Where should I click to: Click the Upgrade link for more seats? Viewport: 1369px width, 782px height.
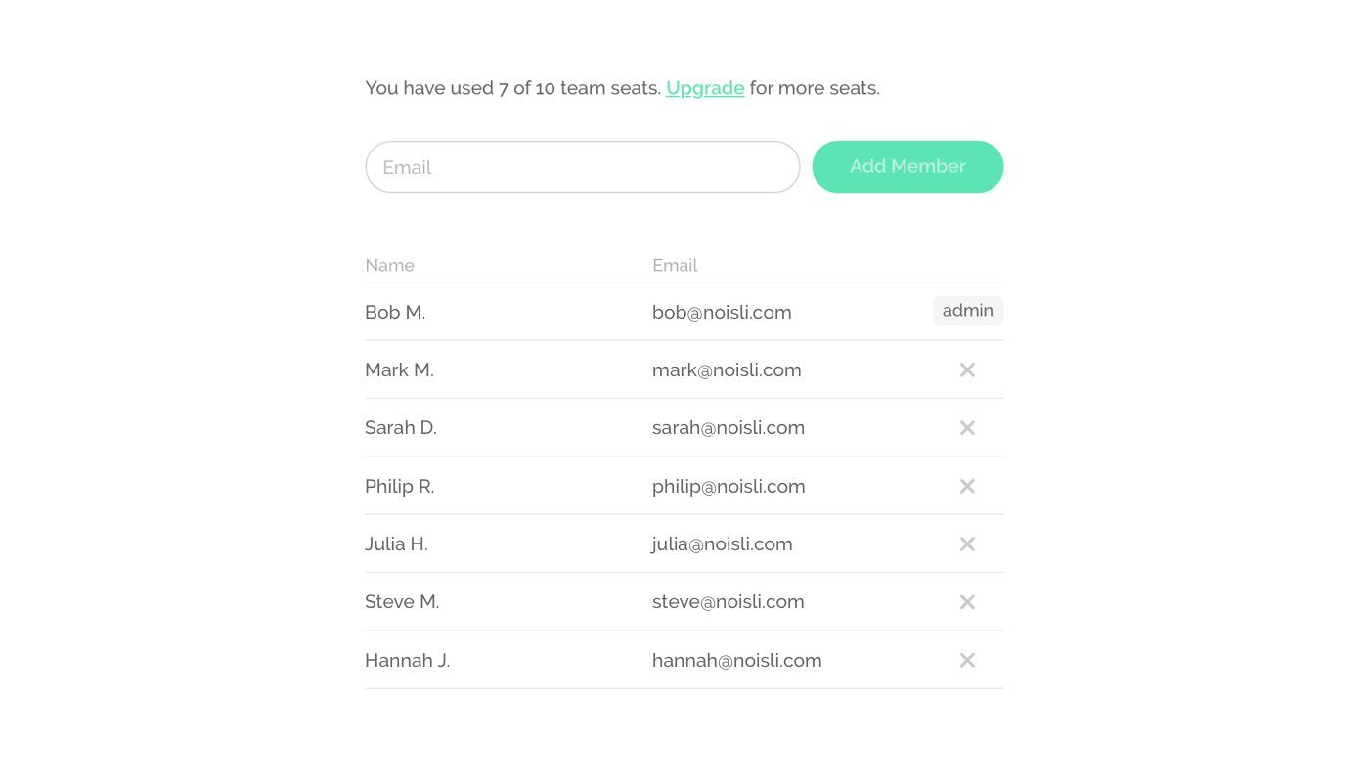click(x=705, y=88)
